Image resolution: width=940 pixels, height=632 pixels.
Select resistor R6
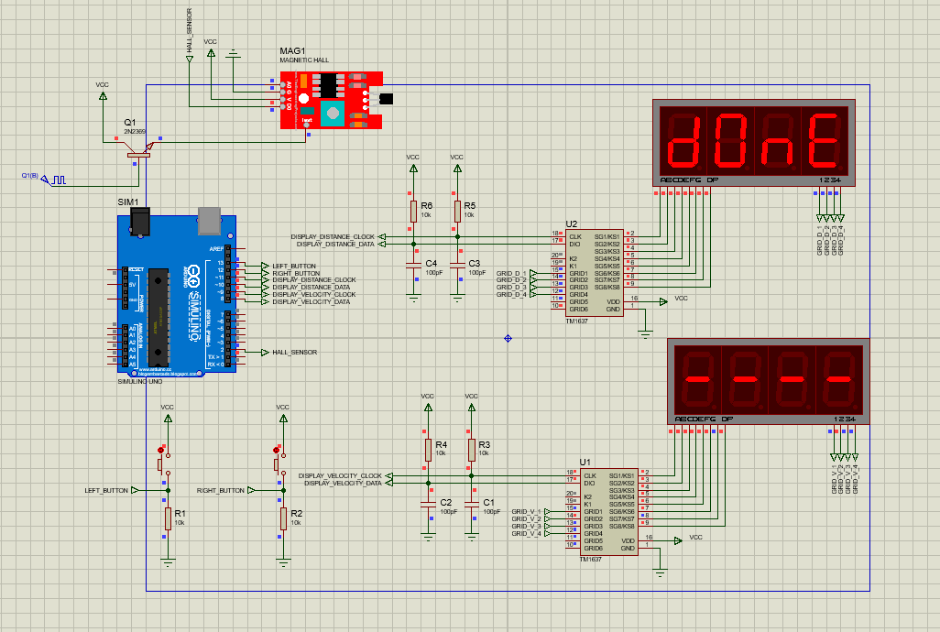click(x=413, y=211)
